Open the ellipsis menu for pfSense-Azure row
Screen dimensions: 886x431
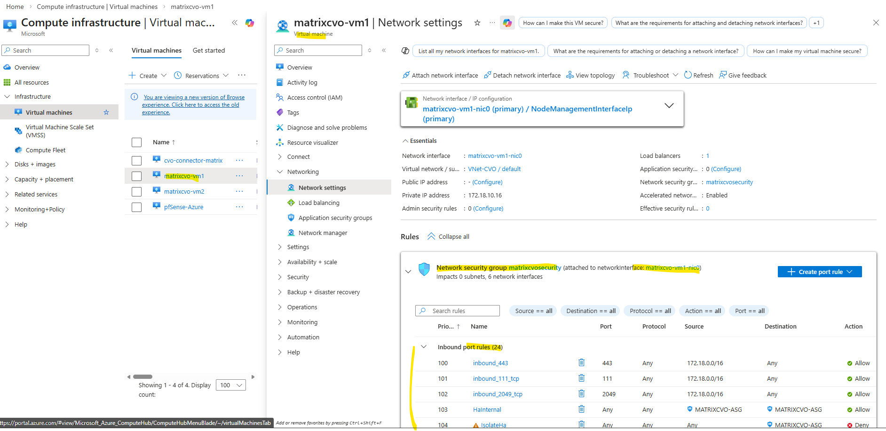239,207
